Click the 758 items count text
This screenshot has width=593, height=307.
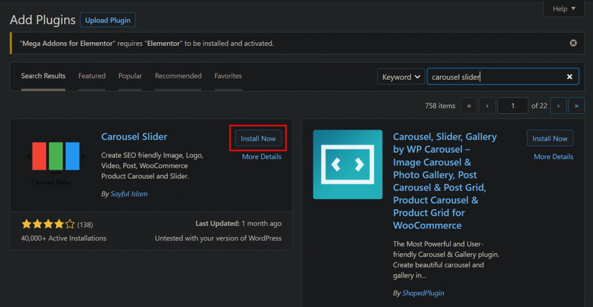[440, 106]
